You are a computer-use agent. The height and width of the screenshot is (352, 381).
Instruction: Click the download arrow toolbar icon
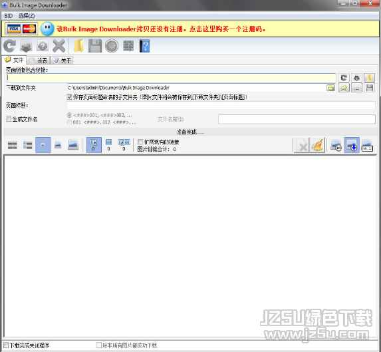pos(26,46)
